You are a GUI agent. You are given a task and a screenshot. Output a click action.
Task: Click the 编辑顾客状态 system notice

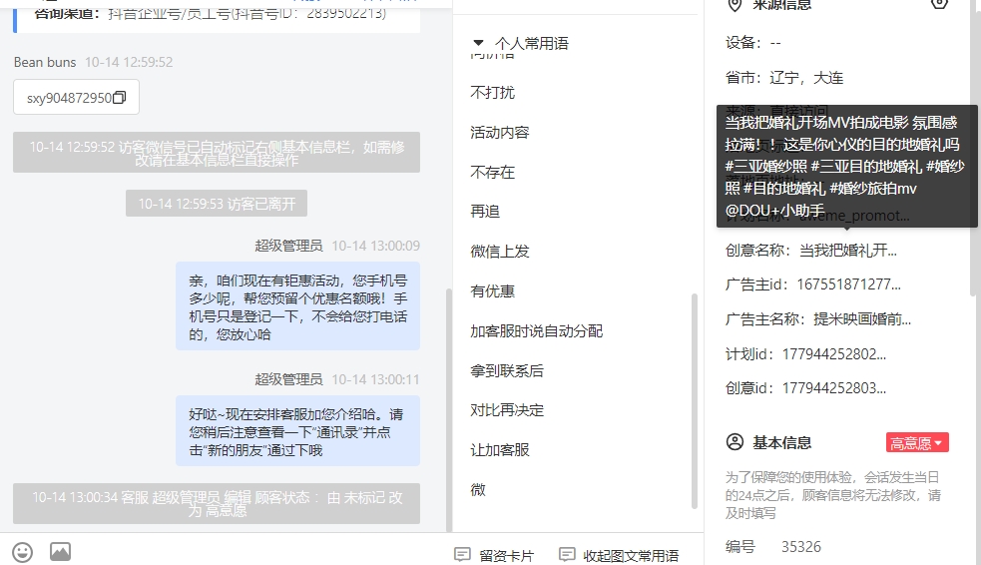pyautogui.click(x=217, y=504)
